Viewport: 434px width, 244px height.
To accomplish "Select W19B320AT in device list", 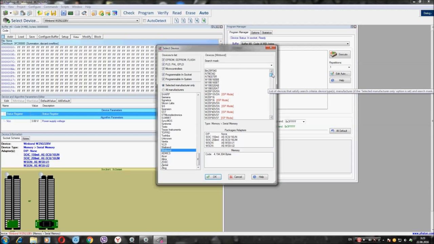I will (x=212, y=88).
